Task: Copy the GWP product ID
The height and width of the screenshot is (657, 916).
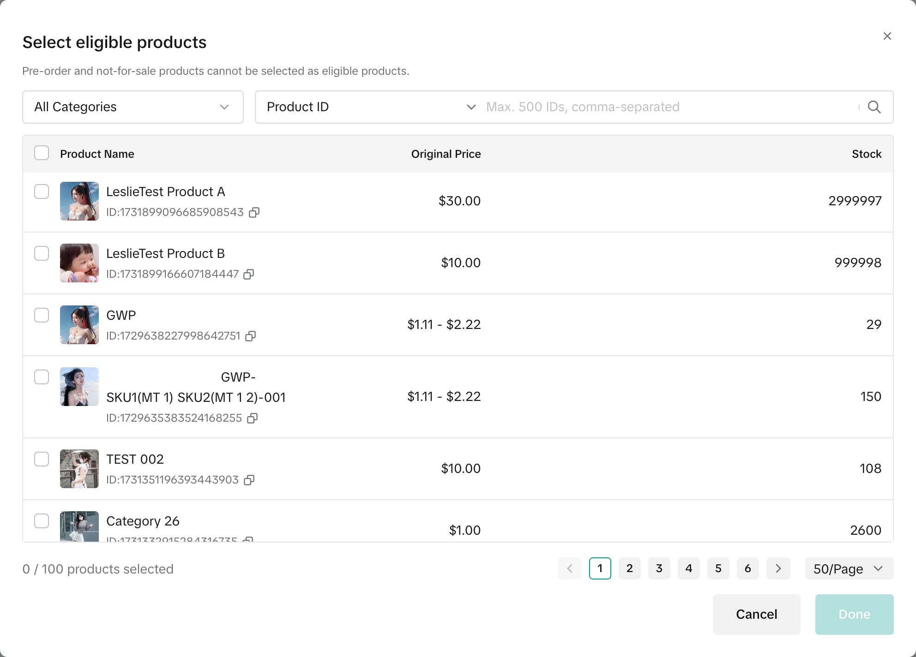Action: click(x=251, y=336)
